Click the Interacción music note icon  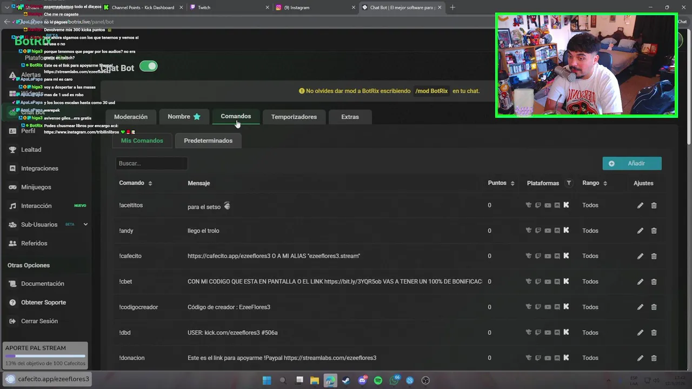coord(12,206)
